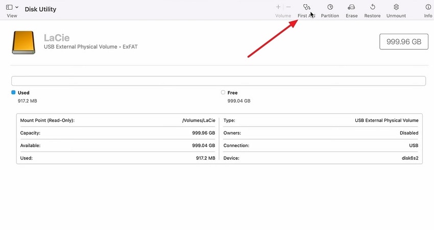Select the LaCie volume name heading
Screen dimensions: 434x230
pos(57,38)
